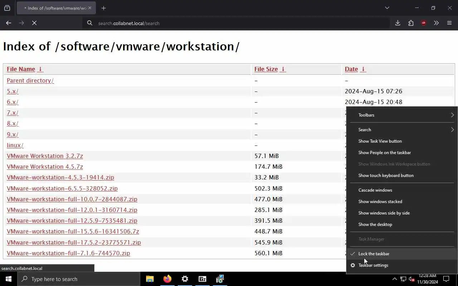The height and width of the screenshot is (286, 458).
Task: Sort File Name descending arrow
Action: click(40, 69)
